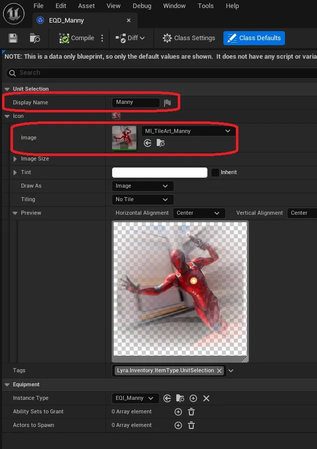
Task: Clear the Instance Type value
Action: click(x=206, y=398)
